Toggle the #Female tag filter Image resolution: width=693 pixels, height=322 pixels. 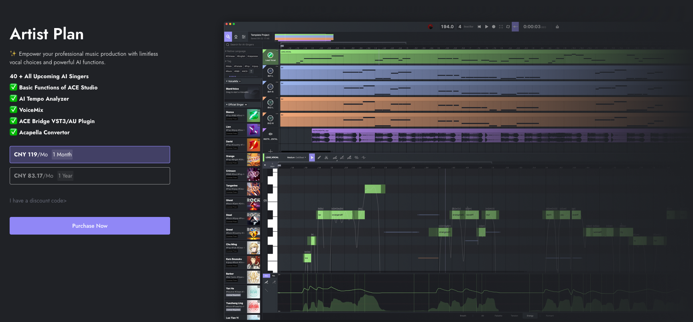(238, 66)
